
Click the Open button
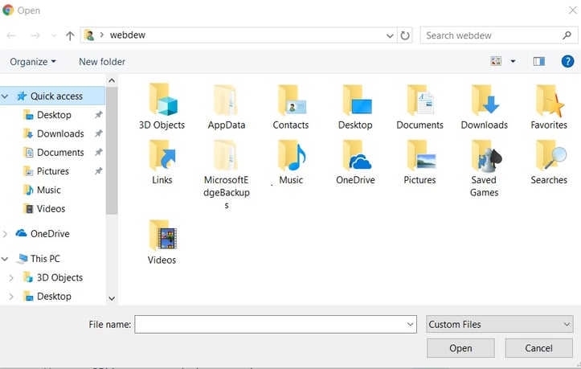click(x=460, y=348)
